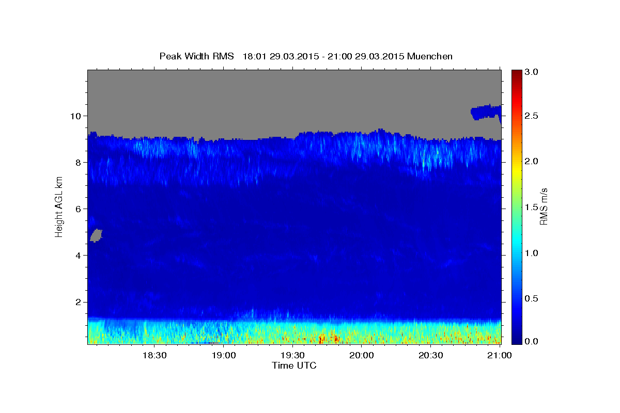Click the colorbar value 1.5
This screenshot has height=413, width=620.
point(532,207)
